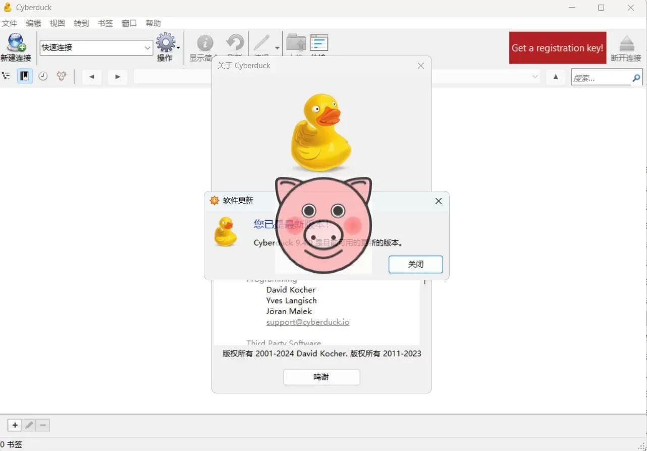Open the Bookmark (书签) menu
The image size is (647, 451).
click(x=105, y=23)
